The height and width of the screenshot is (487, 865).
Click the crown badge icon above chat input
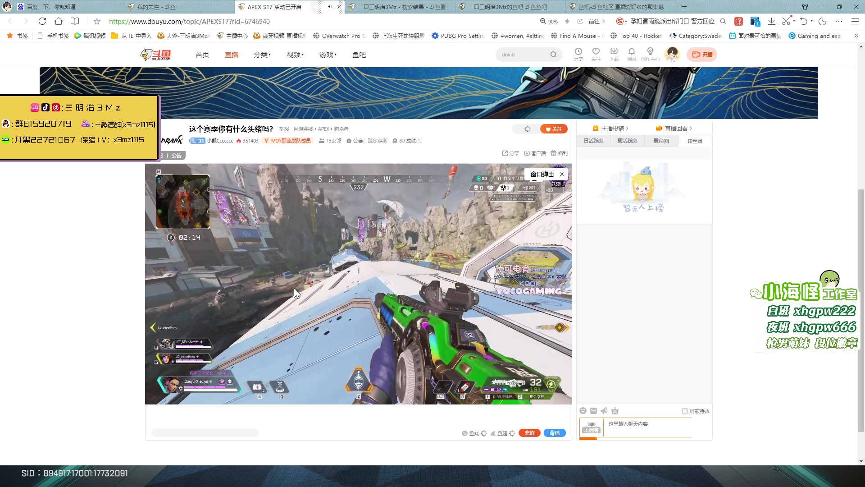point(615,411)
